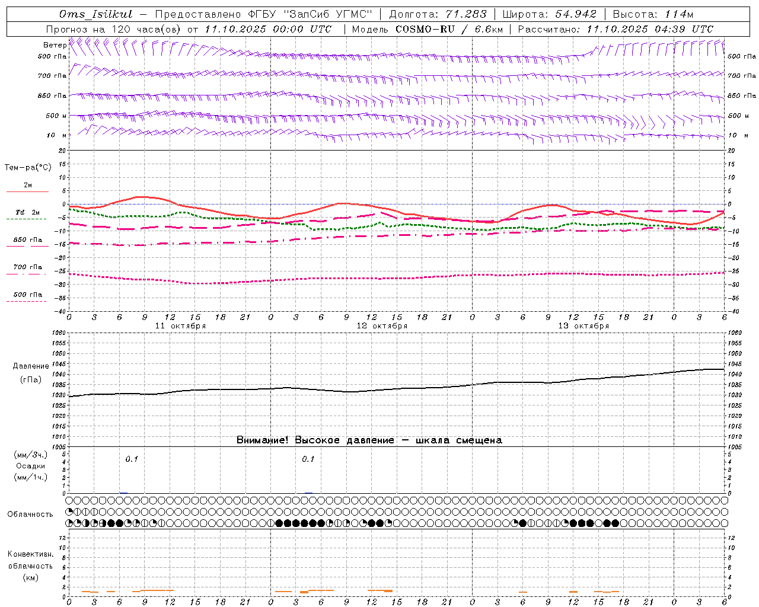Click the 0.1 precipitation value on 12 October
Screen dimensions: 759x607
tap(308, 459)
